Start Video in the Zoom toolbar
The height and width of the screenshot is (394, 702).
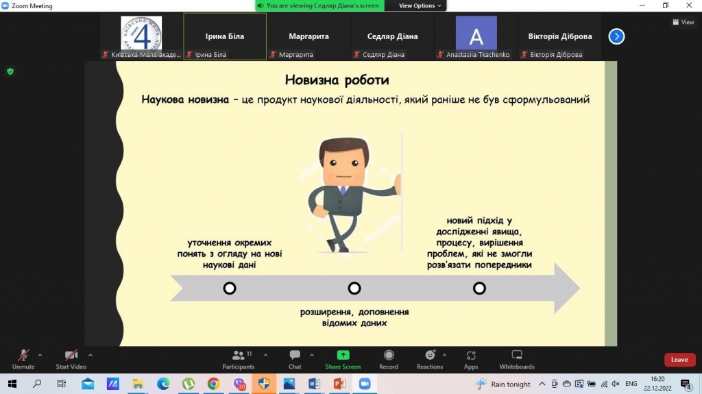pyautogui.click(x=71, y=360)
